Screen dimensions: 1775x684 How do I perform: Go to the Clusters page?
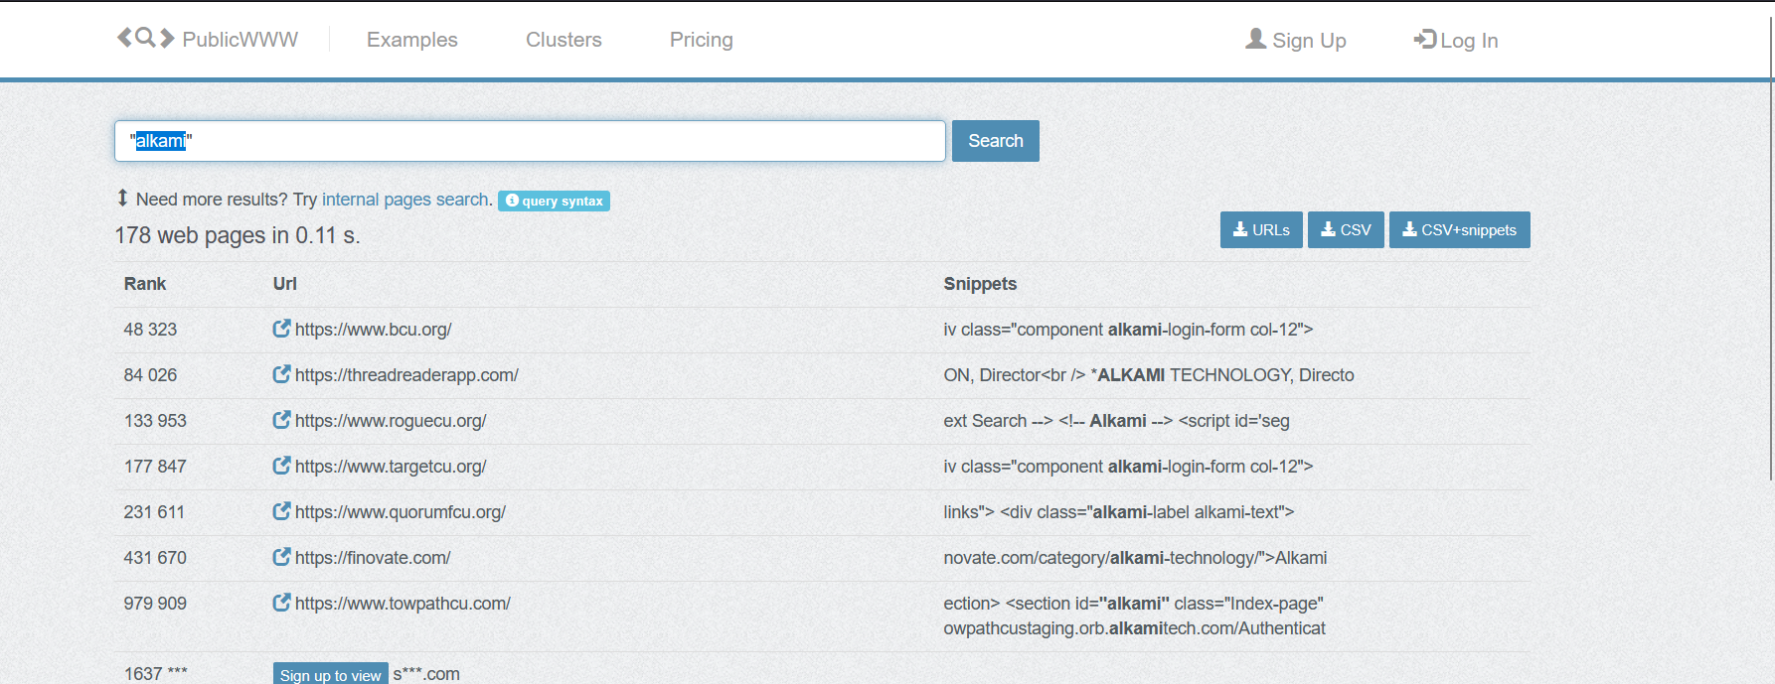(x=564, y=40)
